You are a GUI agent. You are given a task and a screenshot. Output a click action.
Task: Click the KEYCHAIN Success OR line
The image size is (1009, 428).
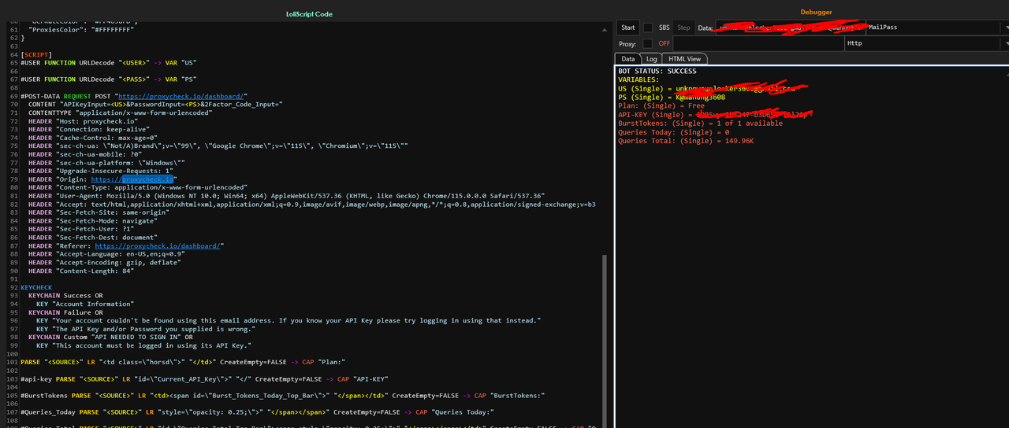(x=65, y=296)
